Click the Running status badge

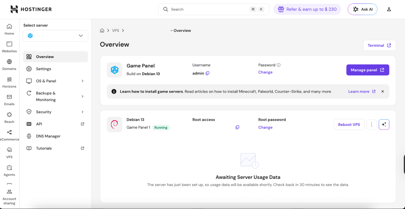coord(161,127)
